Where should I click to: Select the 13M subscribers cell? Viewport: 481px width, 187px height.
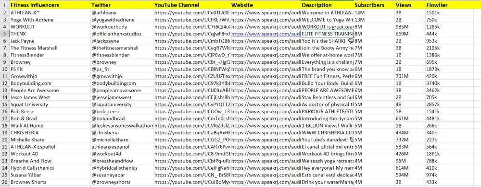tap(374, 20)
